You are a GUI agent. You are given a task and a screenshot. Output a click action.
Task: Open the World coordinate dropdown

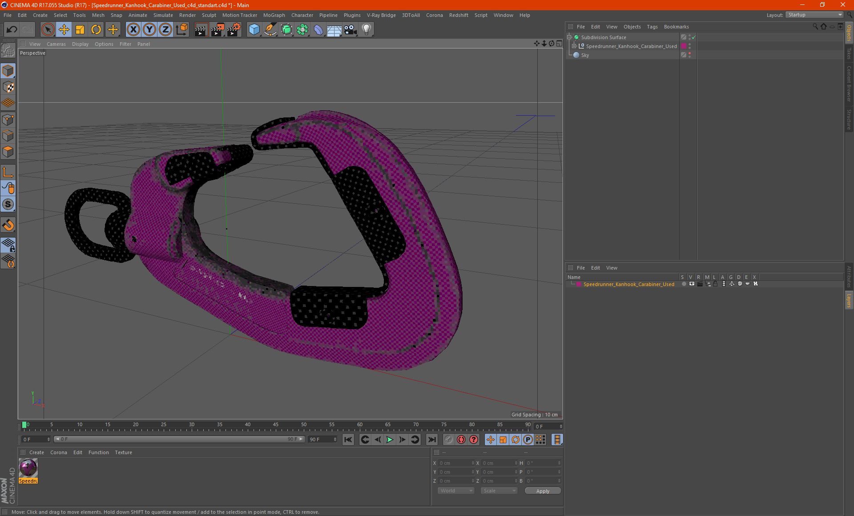coord(456,491)
